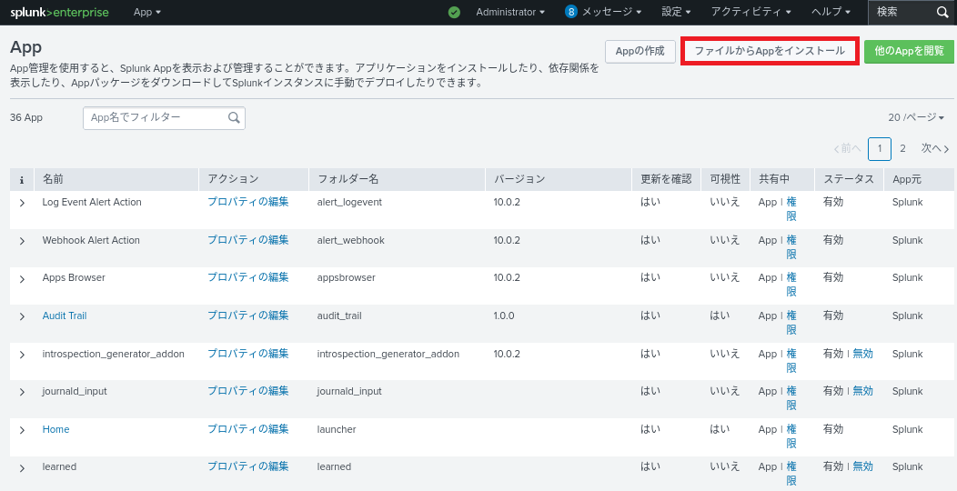The width and height of the screenshot is (957, 491).
Task: Go to page 2 of the app list
Action: (902, 148)
